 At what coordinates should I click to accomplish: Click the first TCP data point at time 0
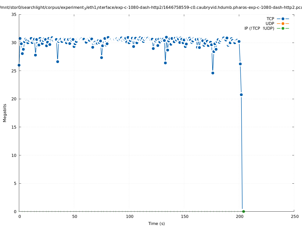(19, 65)
